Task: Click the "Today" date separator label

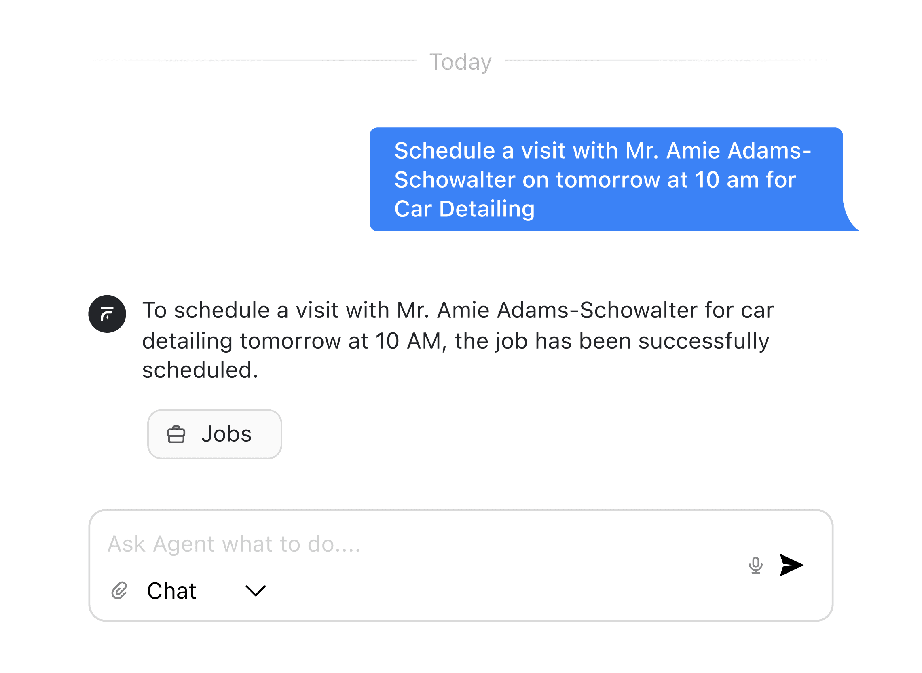Action: click(x=461, y=62)
